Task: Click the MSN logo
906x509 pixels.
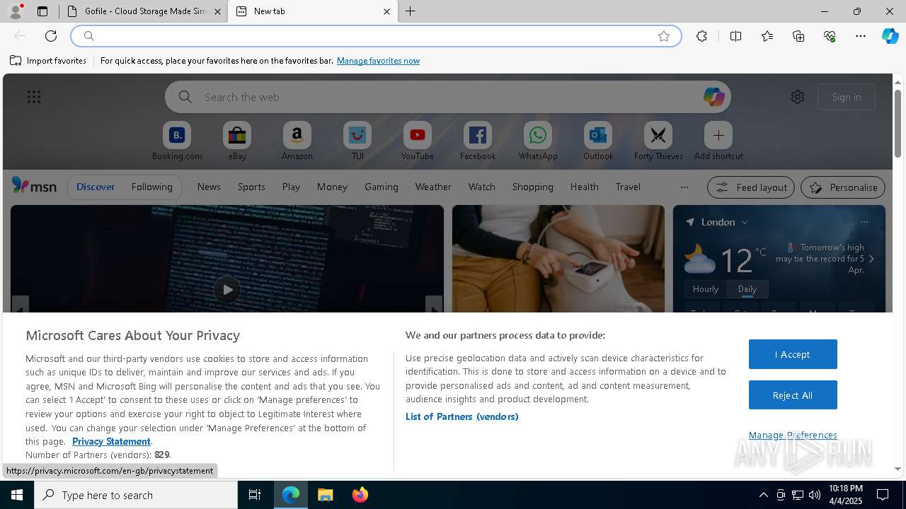Action: [x=34, y=186]
